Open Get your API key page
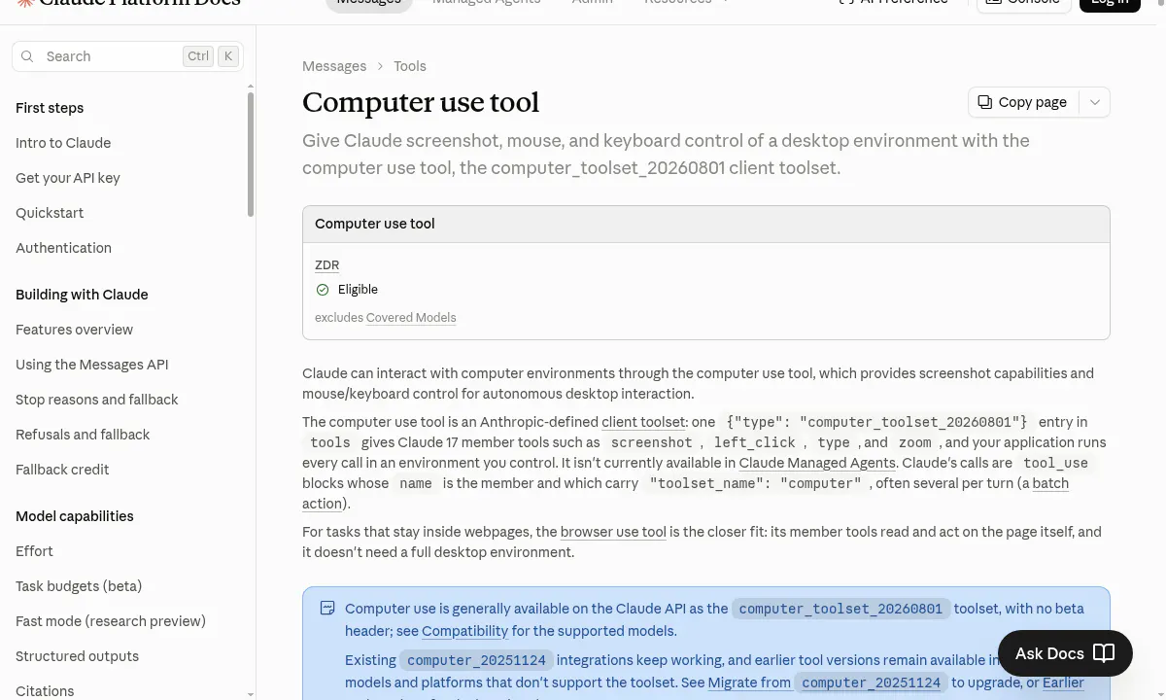 point(68,178)
